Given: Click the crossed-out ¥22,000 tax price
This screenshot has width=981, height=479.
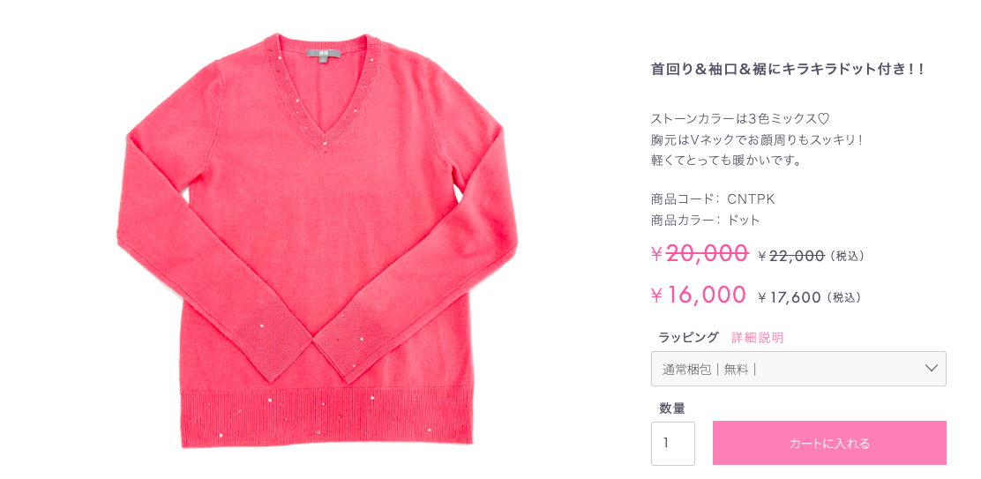Looking at the screenshot, I should point(790,256).
